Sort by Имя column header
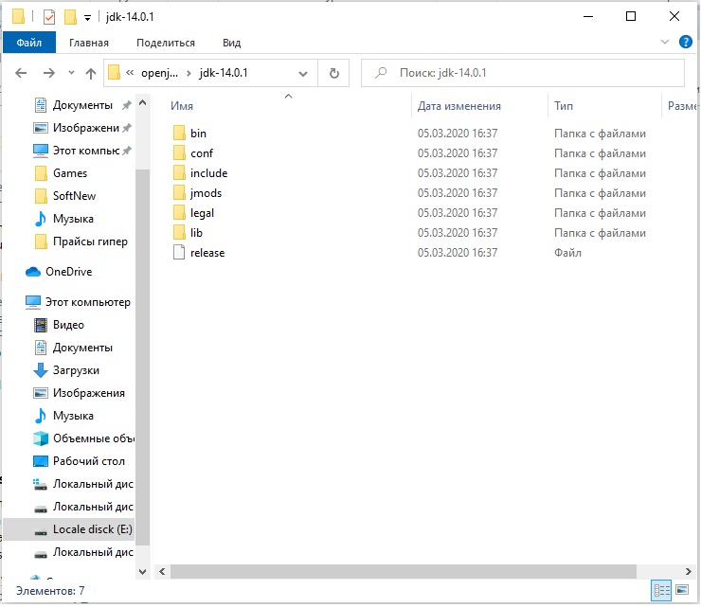Image resolution: width=701 pixels, height=608 pixels. (x=182, y=106)
